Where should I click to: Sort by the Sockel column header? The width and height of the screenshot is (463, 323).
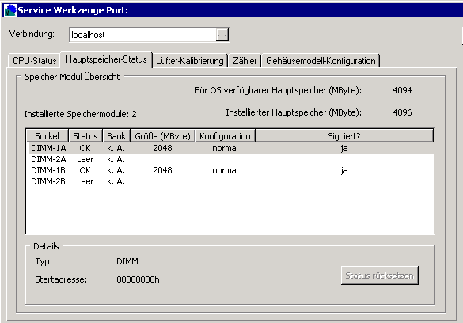(47, 136)
